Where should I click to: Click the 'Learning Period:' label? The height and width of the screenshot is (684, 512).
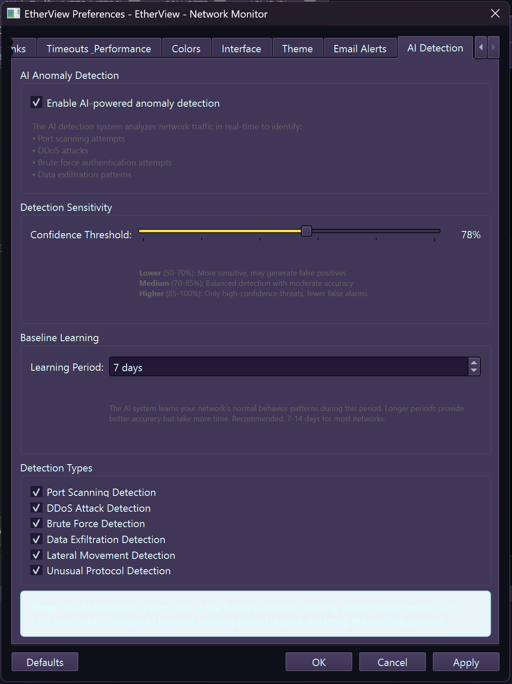[67, 367]
